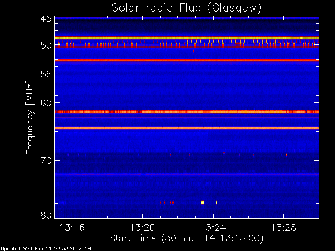Click the isolated red dot near 51 MHz
The width and height of the screenshot is (335, 251).
[x=193, y=51]
